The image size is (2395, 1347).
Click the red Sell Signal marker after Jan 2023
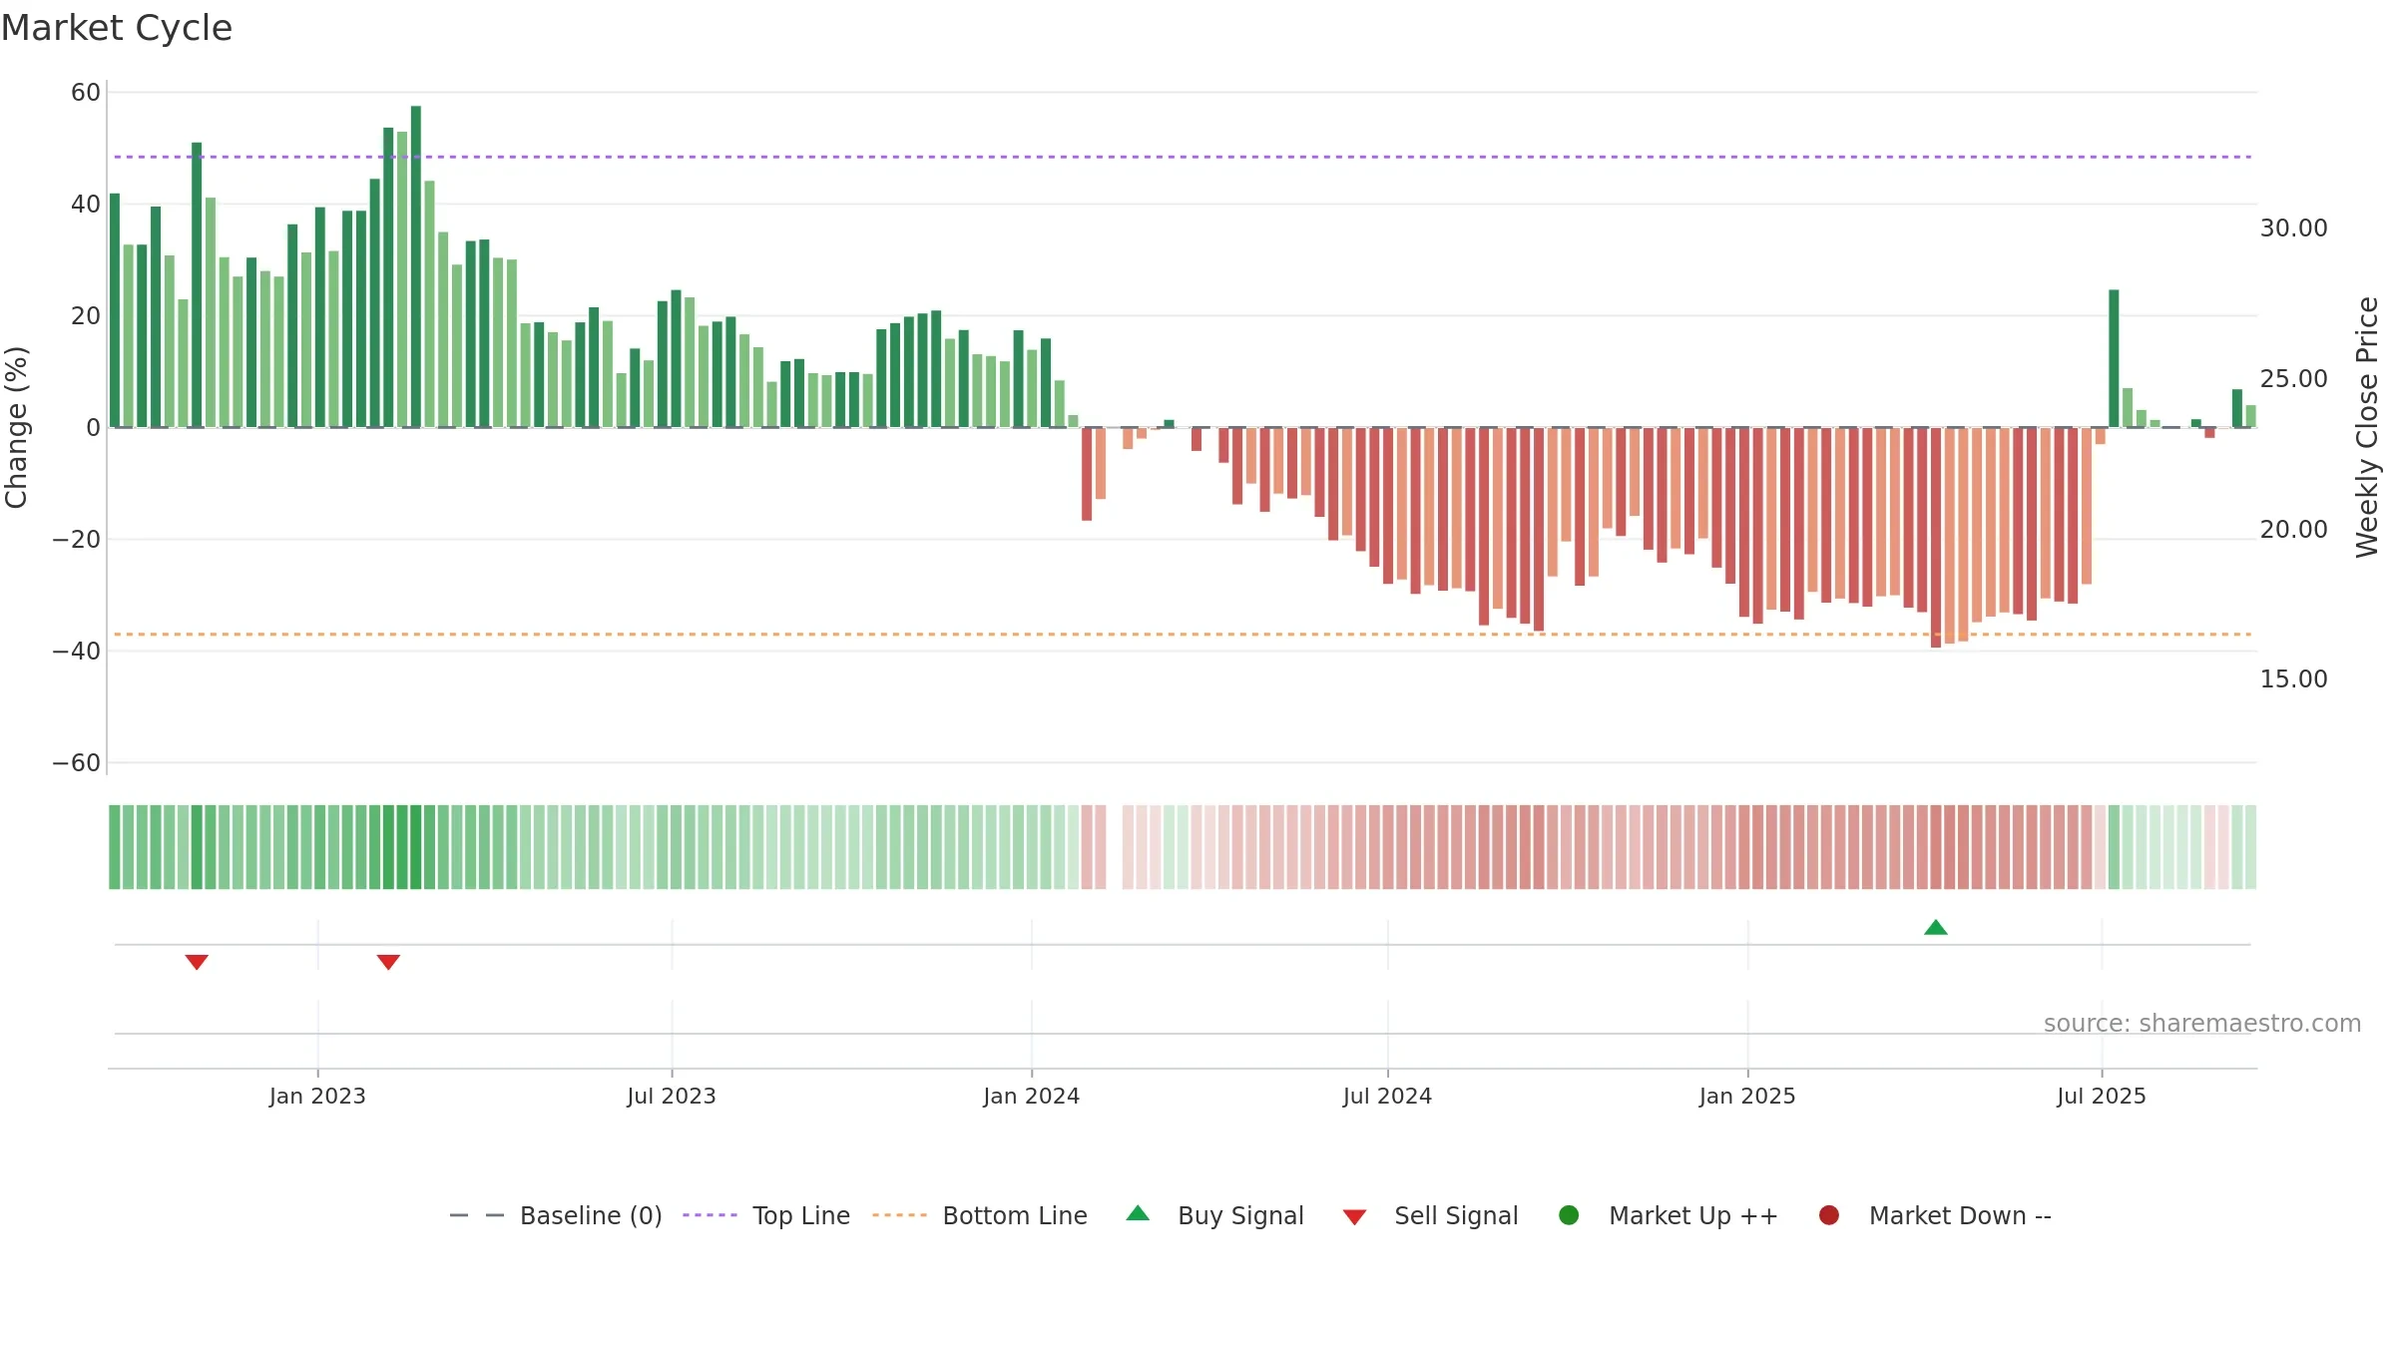[388, 962]
